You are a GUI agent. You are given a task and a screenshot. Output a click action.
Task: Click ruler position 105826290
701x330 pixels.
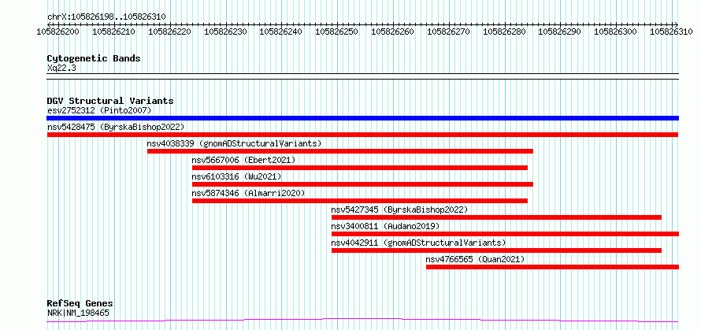[561, 32]
